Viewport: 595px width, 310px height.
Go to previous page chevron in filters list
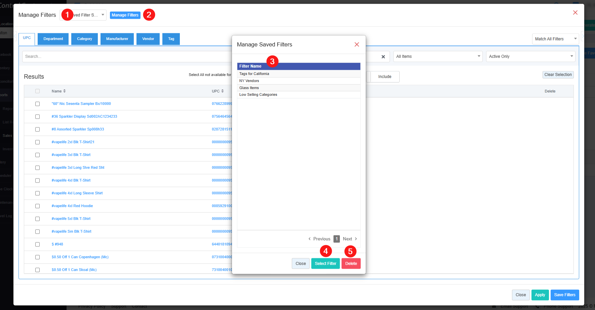pos(310,239)
